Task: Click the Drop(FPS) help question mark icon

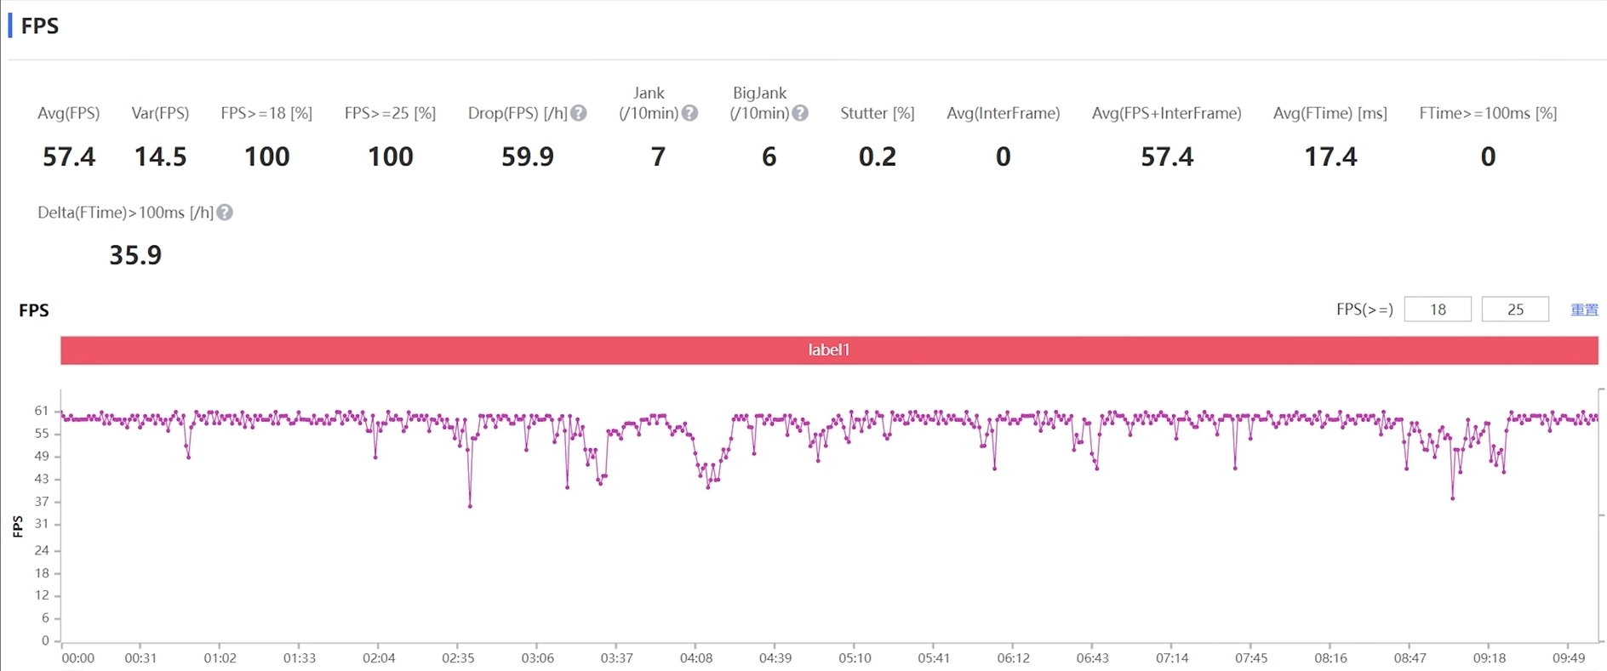Action: (579, 113)
